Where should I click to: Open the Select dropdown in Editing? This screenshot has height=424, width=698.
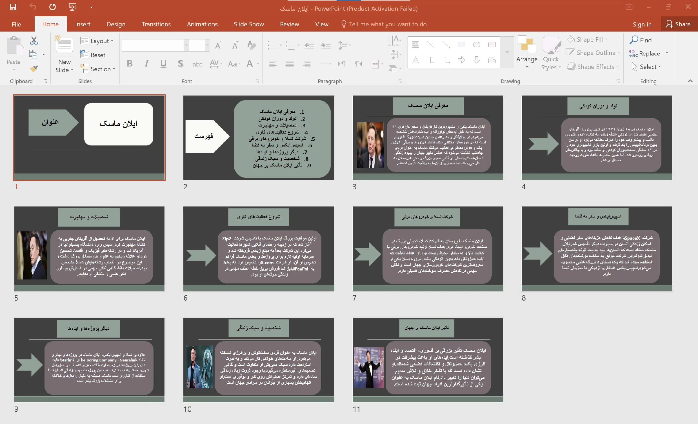click(x=646, y=66)
